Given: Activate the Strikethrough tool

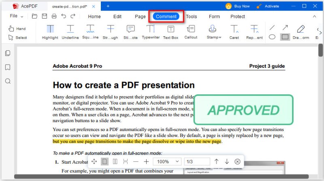Looking at the screenshot, I should point(110,32).
